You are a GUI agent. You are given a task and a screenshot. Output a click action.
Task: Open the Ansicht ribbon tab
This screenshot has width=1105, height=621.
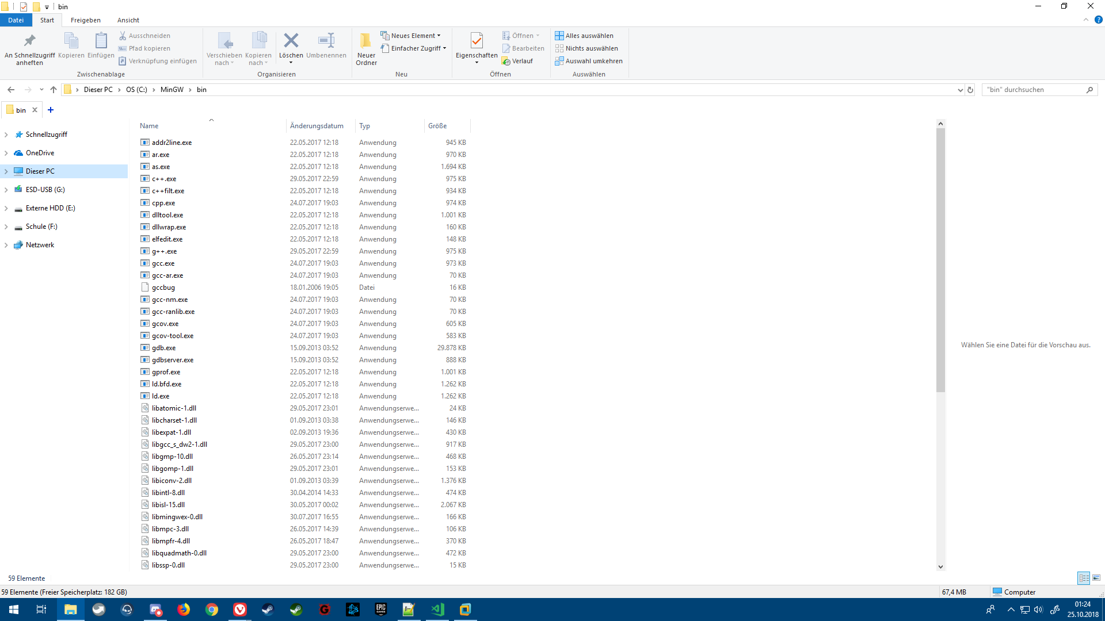(128, 20)
